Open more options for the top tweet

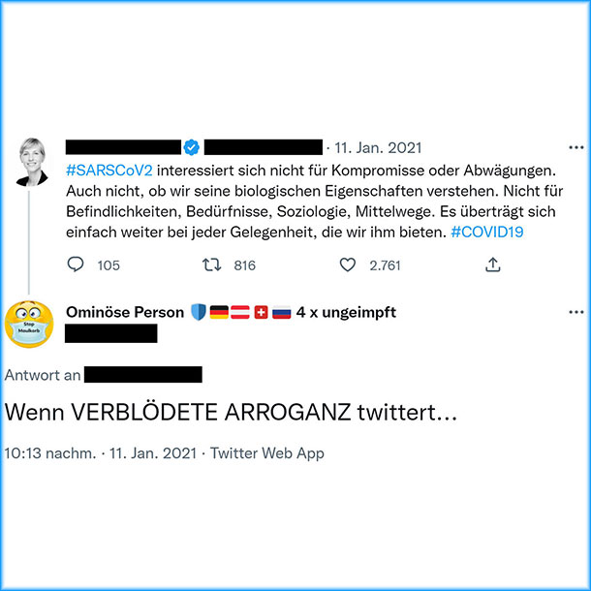click(575, 147)
